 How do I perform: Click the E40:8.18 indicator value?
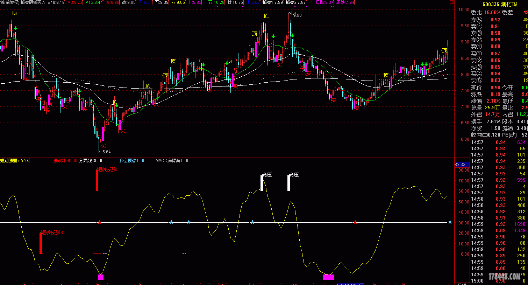pos(56,2)
